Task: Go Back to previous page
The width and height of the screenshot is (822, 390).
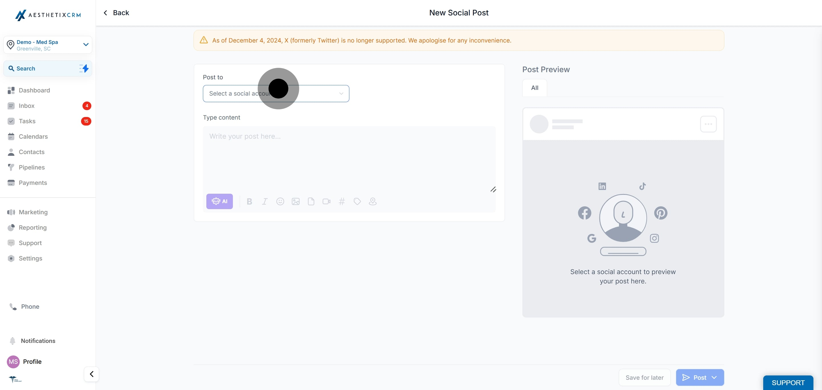Action: 116,13
